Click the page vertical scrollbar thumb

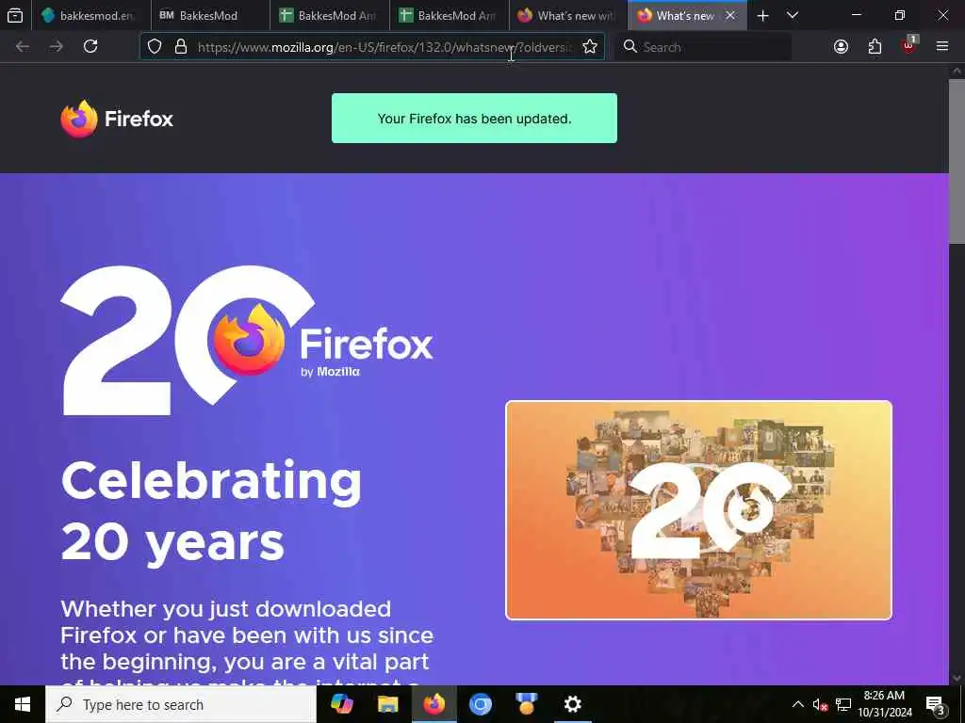click(957, 161)
